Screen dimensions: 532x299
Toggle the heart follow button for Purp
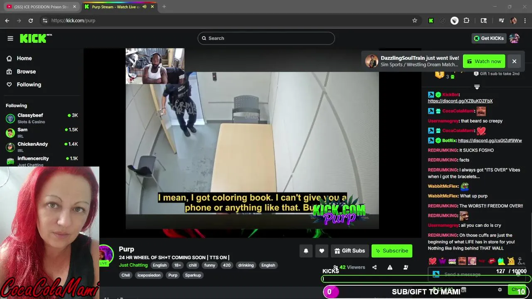[x=322, y=251]
